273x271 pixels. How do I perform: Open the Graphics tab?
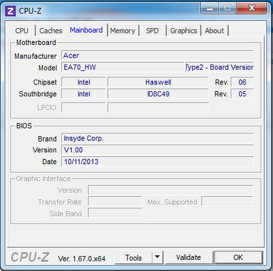(x=184, y=31)
